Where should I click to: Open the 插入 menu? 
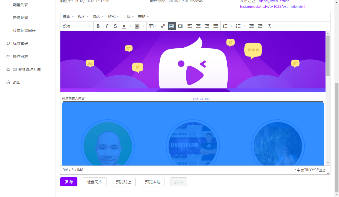click(98, 17)
